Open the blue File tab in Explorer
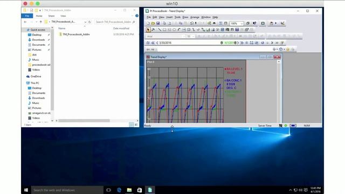The width and height of the screenshot is (345, 194). pyautogui.click(x=27, y=16)
